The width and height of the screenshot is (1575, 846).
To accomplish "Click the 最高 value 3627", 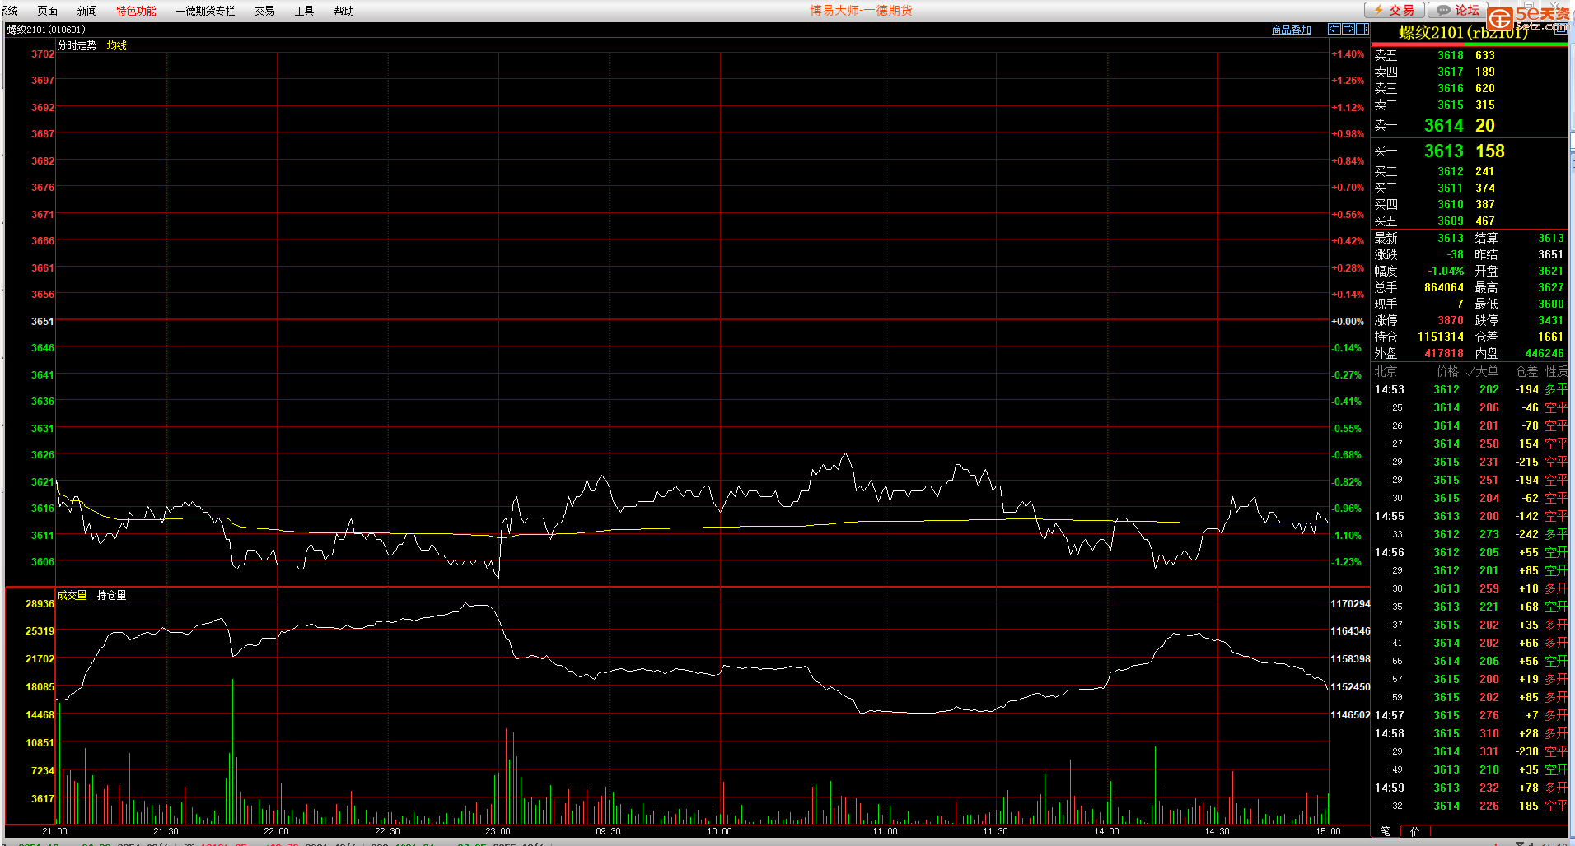I will (1550, 287).
